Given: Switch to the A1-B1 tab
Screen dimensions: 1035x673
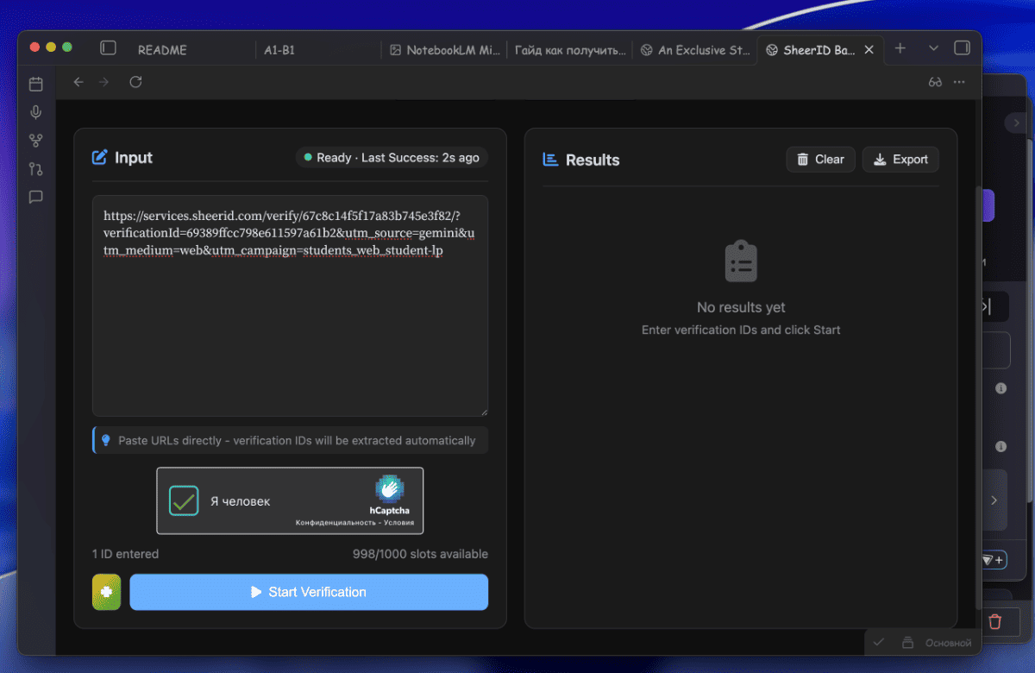Looking at the screenshot, I should click(x=279, y=50).
